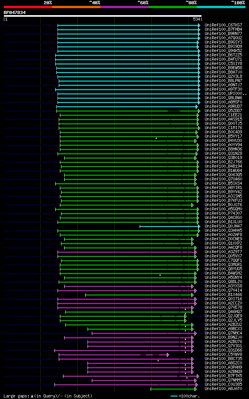Image resolution: width=249 pixels, height=399 pixels.
Task: Select label UniRef100_A3PAH9
Action: tap(223, 367)
